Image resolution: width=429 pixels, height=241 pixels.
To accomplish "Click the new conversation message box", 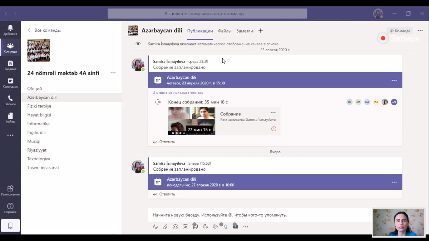I will (260, 215).
